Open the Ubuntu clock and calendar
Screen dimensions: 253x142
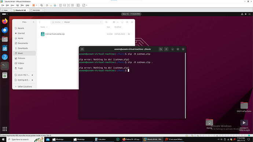[x=131, y=14]
